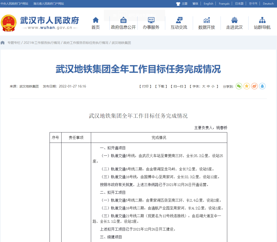This screenshot has width=277, height=242.
Task: Click the 序号 table header
Action: (55, 138)
